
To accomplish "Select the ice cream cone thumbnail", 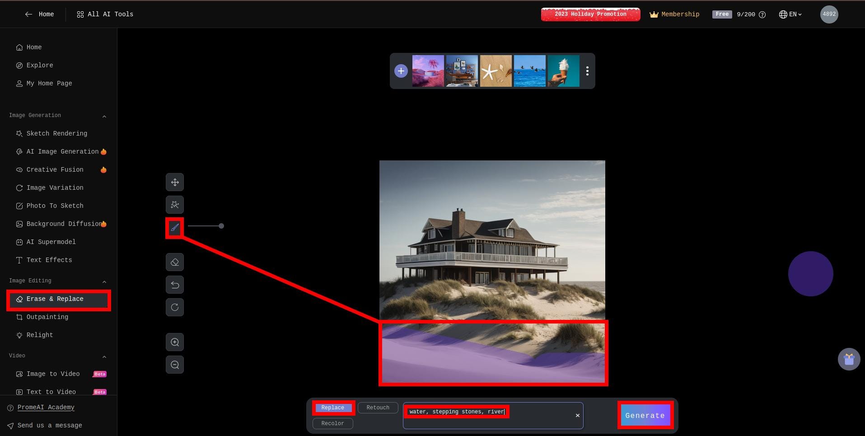I will [x=564, y=71].
